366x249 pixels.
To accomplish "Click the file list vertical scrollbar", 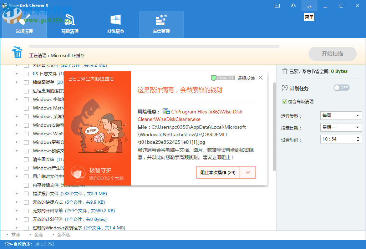I will click(275, 127).
